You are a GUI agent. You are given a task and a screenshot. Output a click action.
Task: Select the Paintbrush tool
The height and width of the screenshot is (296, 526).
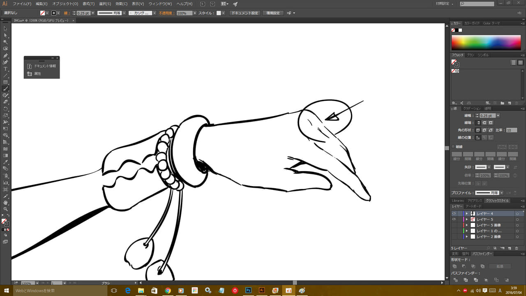(5, 89)
